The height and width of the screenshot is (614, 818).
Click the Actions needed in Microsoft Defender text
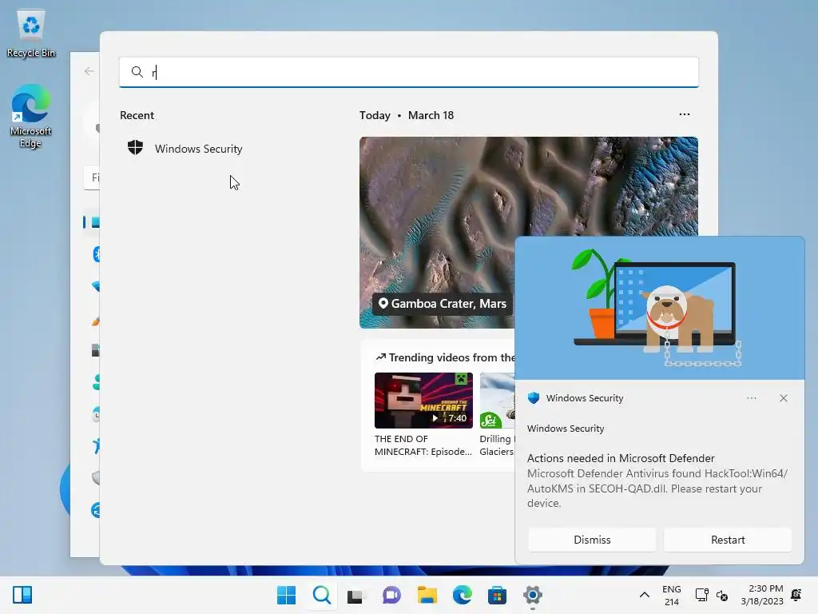pyautogui.click(x=621, y=458)
